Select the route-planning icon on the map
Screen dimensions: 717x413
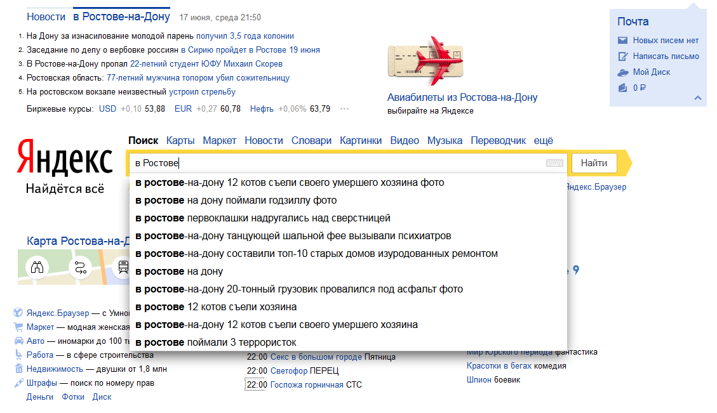pos(80,268)
